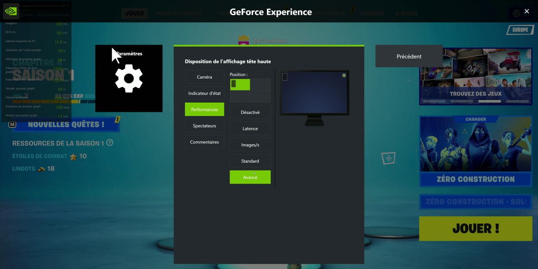Click the overlay rectangle icon in monitor preview
The height and width of the screenshot is (269, 538).
[285, 77]
